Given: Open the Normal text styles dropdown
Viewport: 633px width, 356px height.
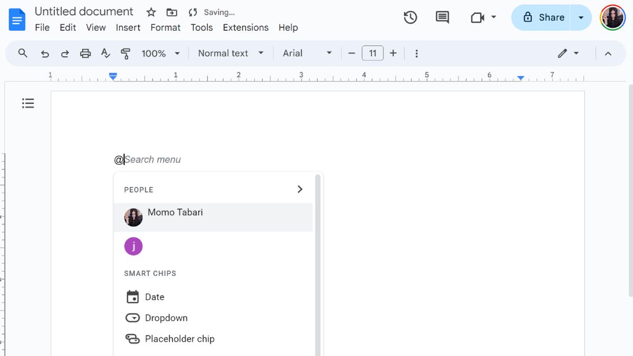Looking at the screenshot, I should pyautogui.click(x=230, y=53).
